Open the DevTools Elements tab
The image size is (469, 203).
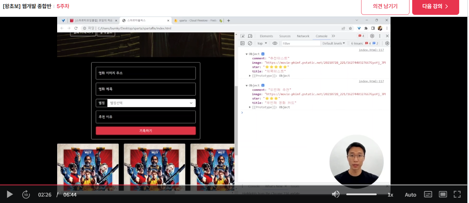[266, 36]
